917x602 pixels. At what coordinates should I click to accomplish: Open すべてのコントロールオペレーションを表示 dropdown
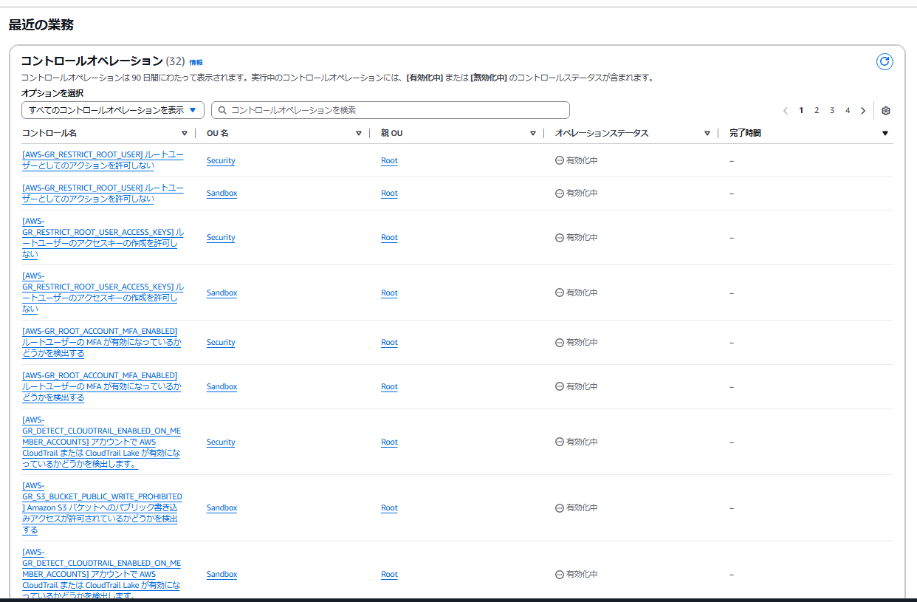coord(113,110)
